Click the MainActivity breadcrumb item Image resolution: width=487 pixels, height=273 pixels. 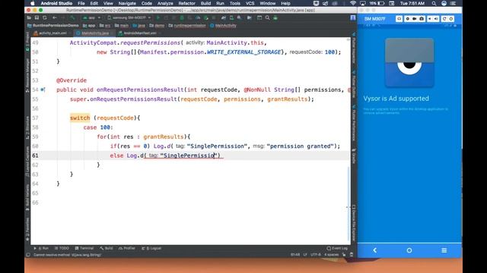pyautogui.click(x=223, y=26)
